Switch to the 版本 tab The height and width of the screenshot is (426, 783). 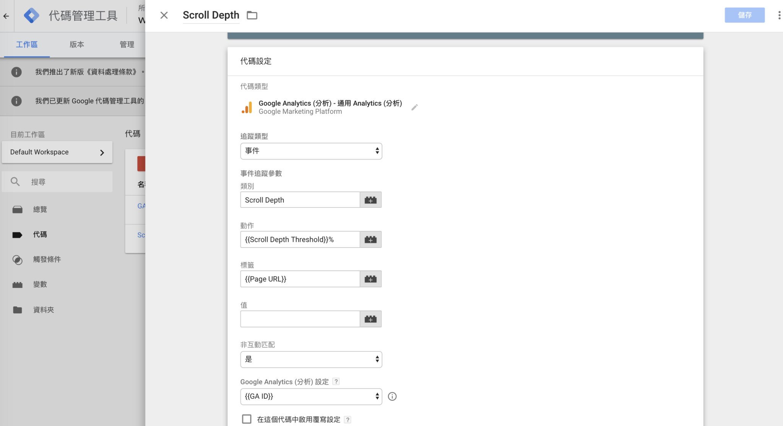point(76,44)
